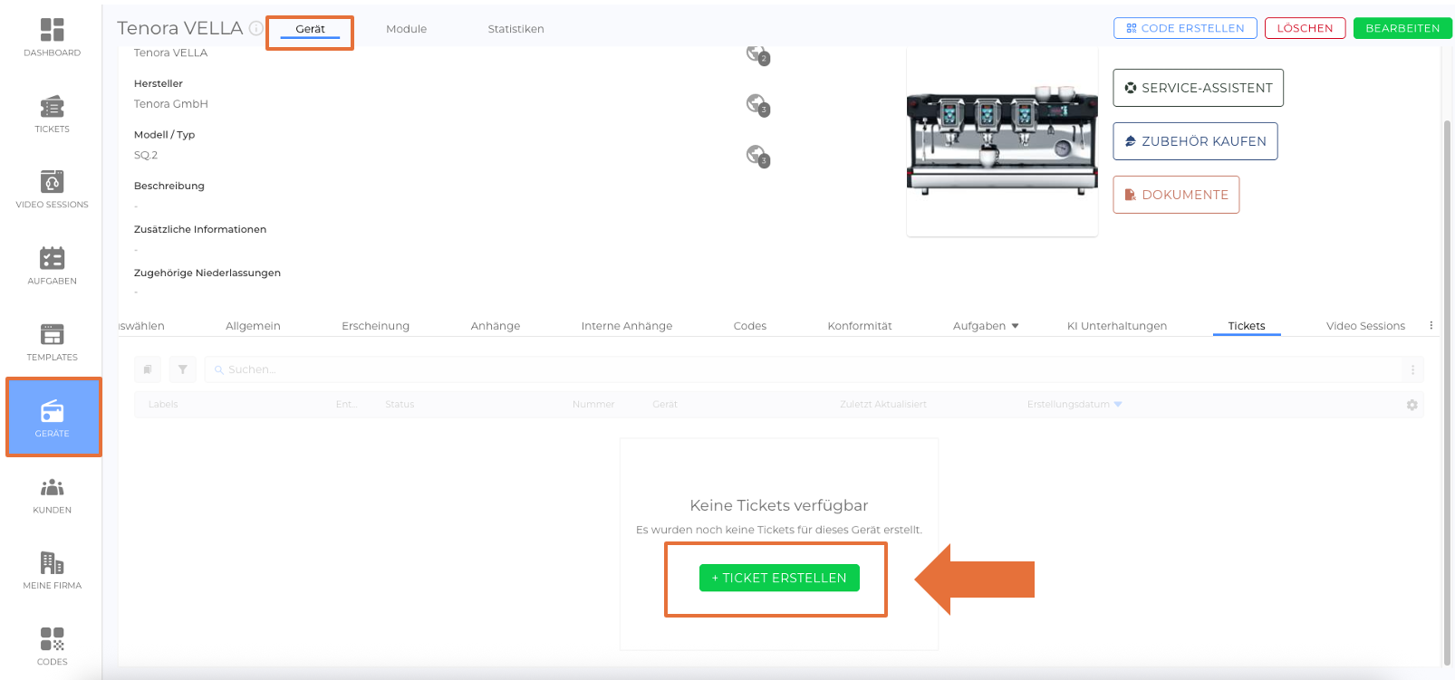This screenshot has width=1455, height=680.
Task: Click the green Ticket erstellen button
Action: (779, 578)
